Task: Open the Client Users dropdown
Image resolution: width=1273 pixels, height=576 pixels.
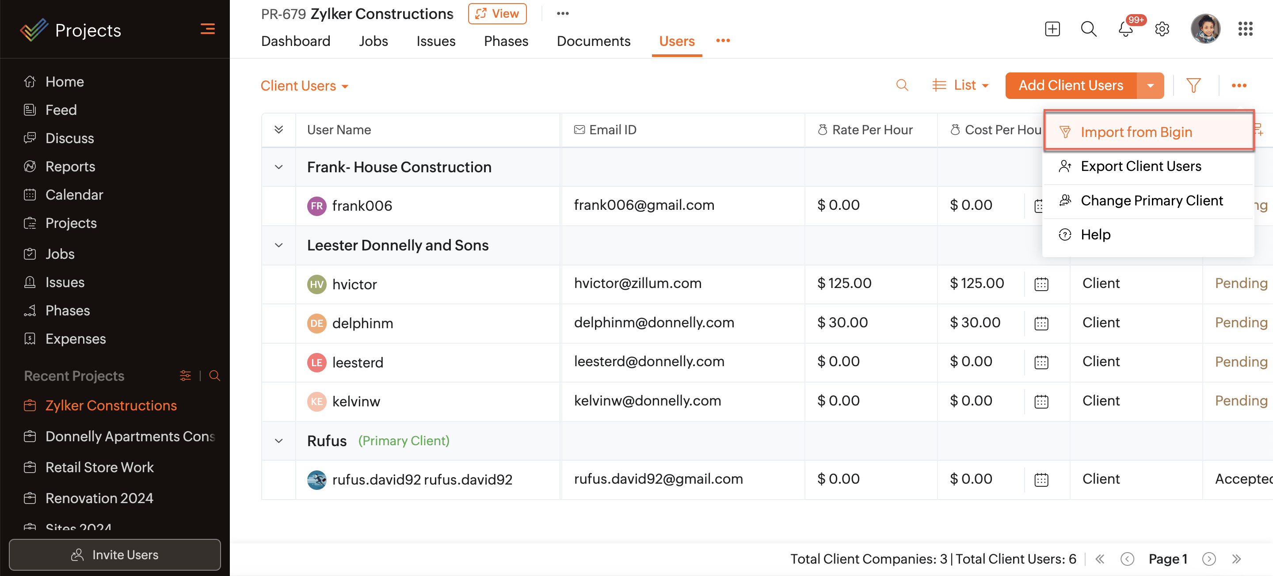Action: 305,86
